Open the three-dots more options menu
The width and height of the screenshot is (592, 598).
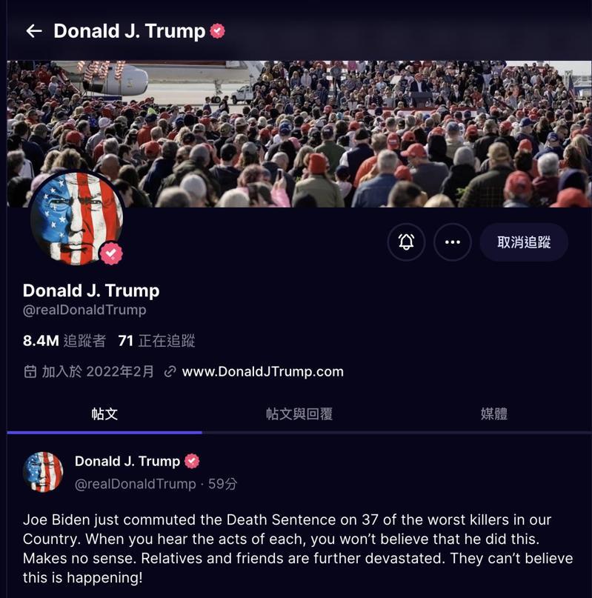pos(453,242)
